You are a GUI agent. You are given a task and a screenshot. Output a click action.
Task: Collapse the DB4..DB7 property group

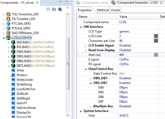click(x=91, y=83)
